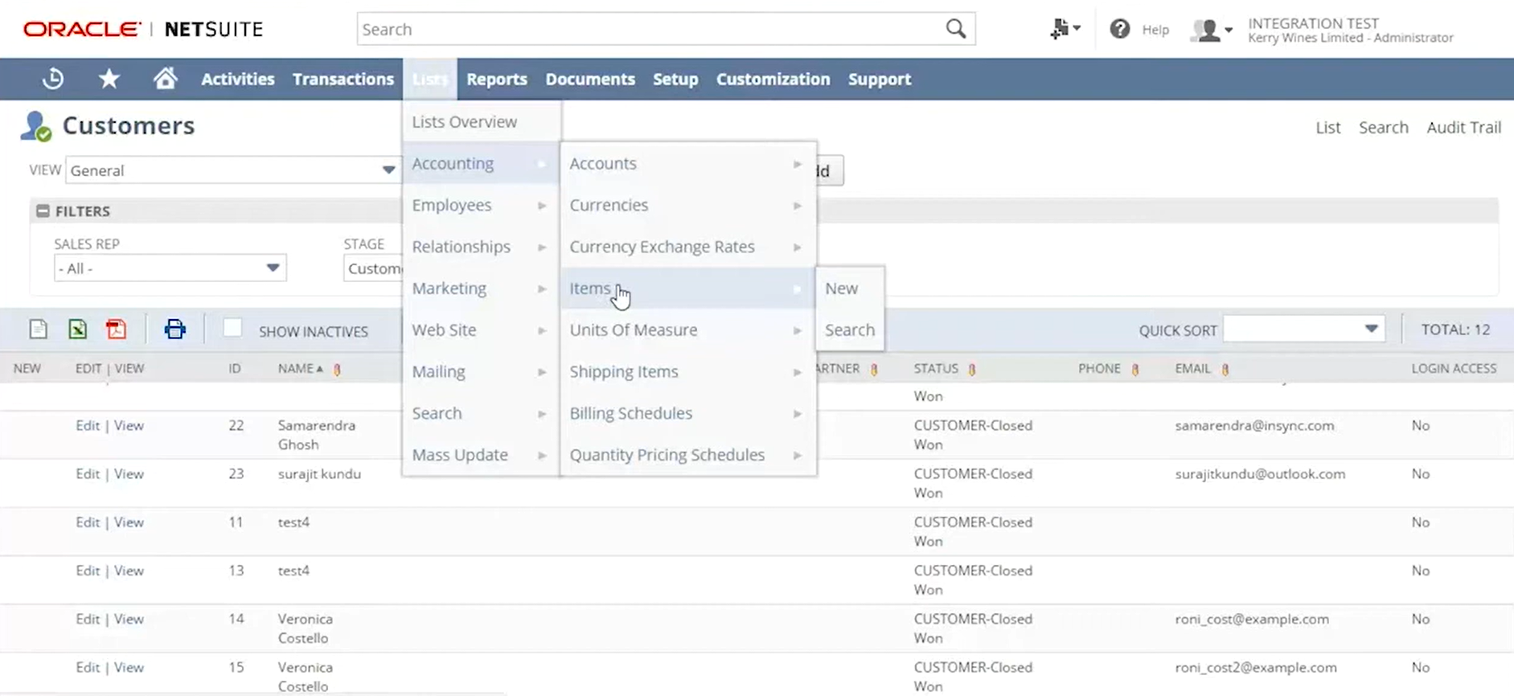Open the Support menu
Viewport: 1514px width, 696px height.
point(880,79)
